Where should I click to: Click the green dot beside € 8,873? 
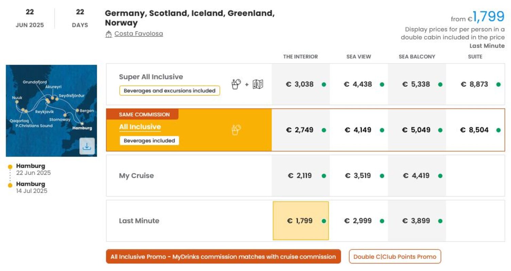coord(498,84)
